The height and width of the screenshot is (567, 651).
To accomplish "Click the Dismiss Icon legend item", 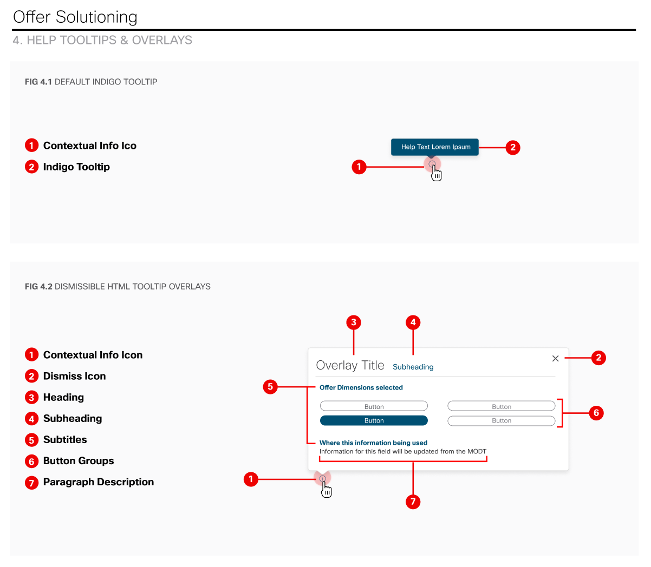I will (x=74, y=376).
